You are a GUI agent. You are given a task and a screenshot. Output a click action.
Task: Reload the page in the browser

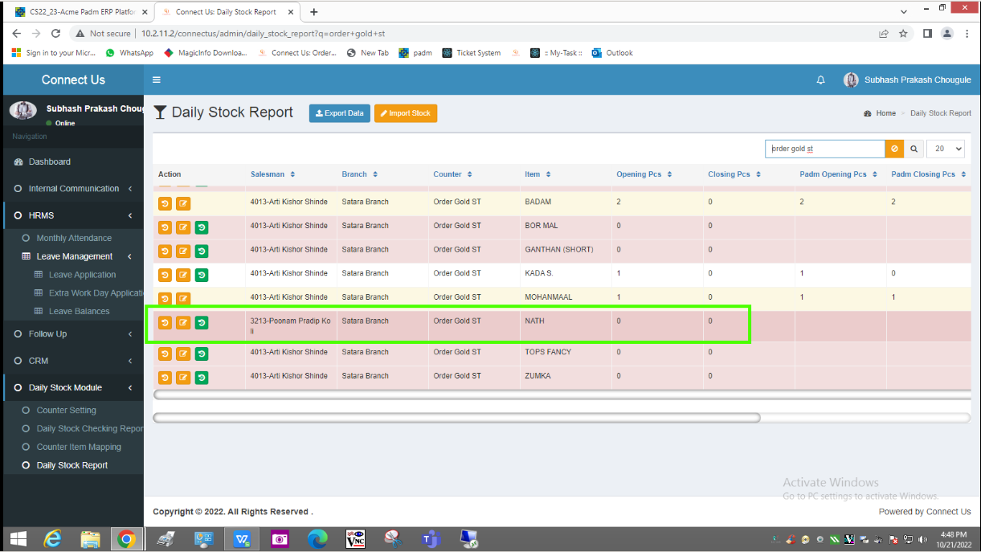(x=55, y=34)
